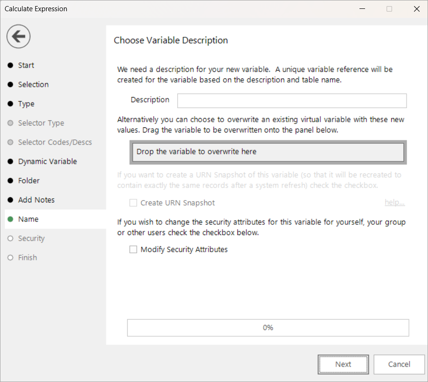
Task: Click the Finish step
Action: (28, 257)
